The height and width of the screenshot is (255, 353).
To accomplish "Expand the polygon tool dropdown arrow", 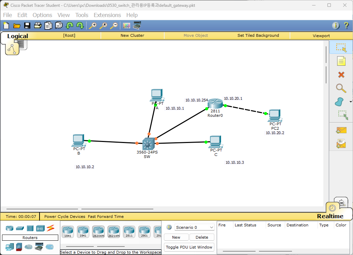I will 351,102.
